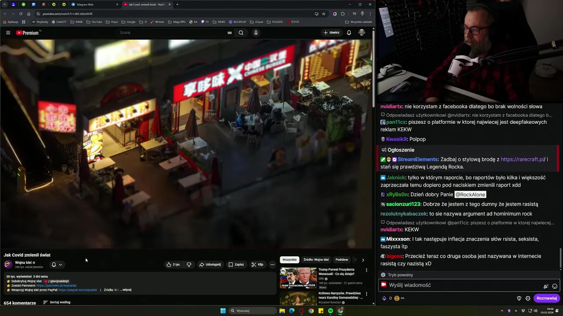563x316 pixels.
Task: Open the chat celebration party icon
Action: click(x=546, y=286)
